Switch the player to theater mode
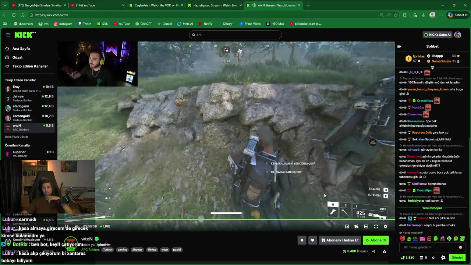 (x=366, y=227)
